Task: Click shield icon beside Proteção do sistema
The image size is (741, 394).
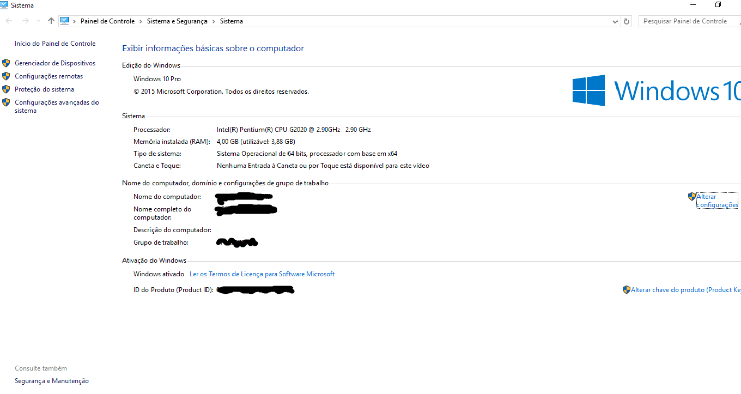Action: click(x=6, y=89)
